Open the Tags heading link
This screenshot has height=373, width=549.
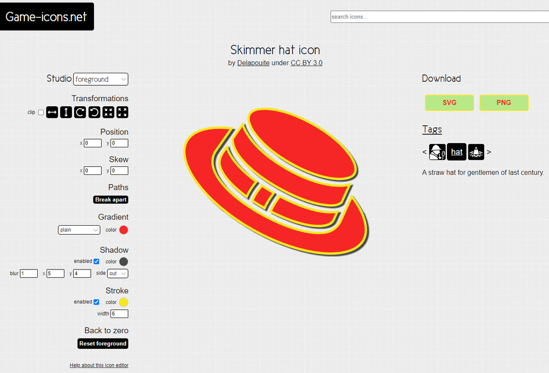point(432,130)
